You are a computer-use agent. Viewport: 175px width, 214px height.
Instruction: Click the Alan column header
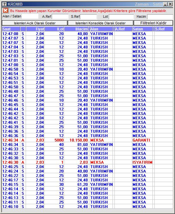(101, 29)
